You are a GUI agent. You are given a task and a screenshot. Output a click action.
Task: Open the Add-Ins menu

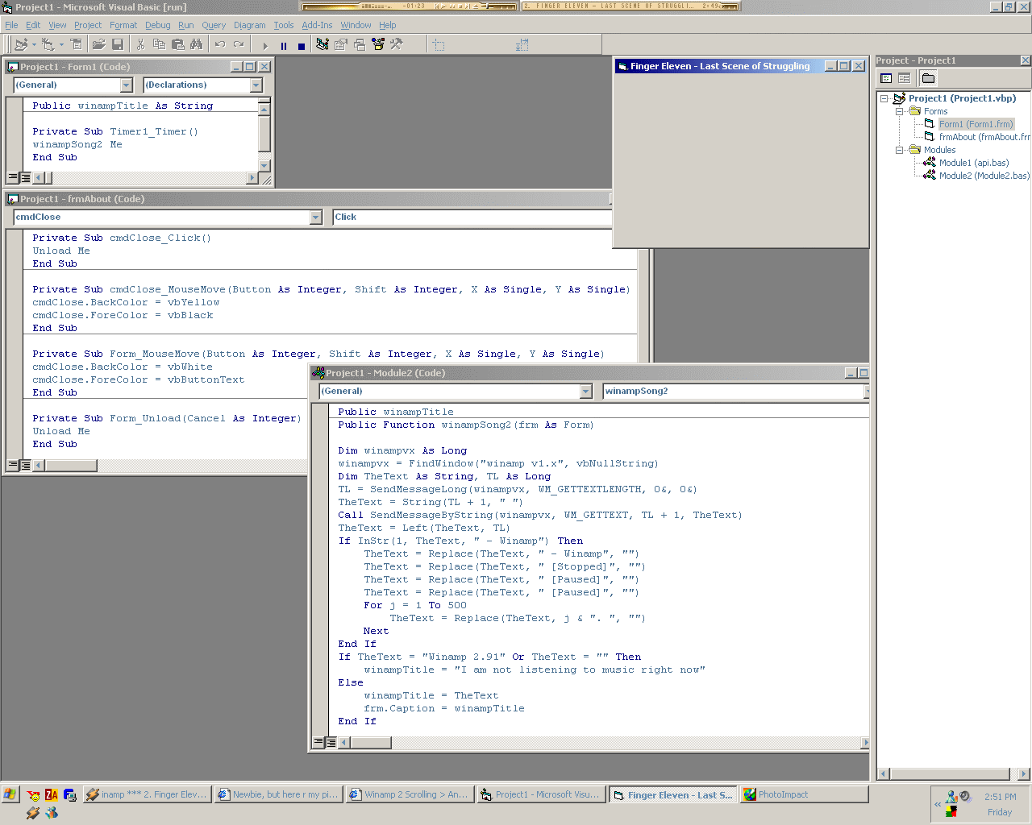click(317, 25)
